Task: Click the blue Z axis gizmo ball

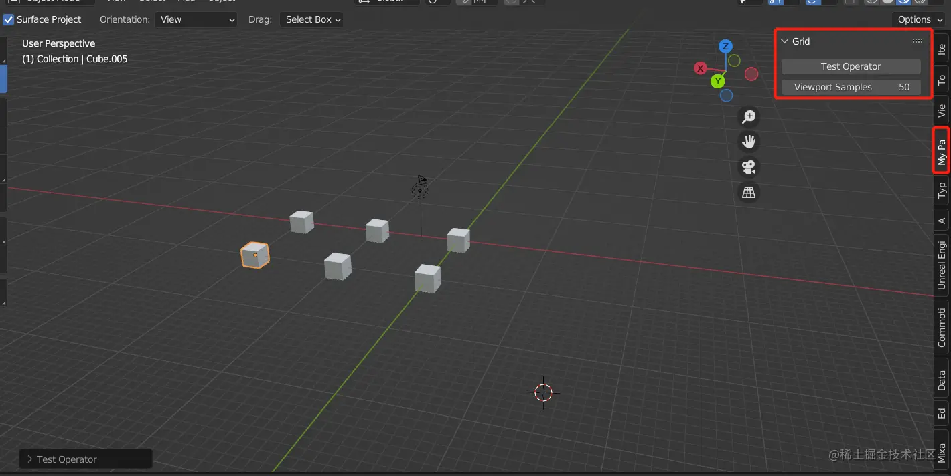Action: pyautogui.click(x=725, y=46)
